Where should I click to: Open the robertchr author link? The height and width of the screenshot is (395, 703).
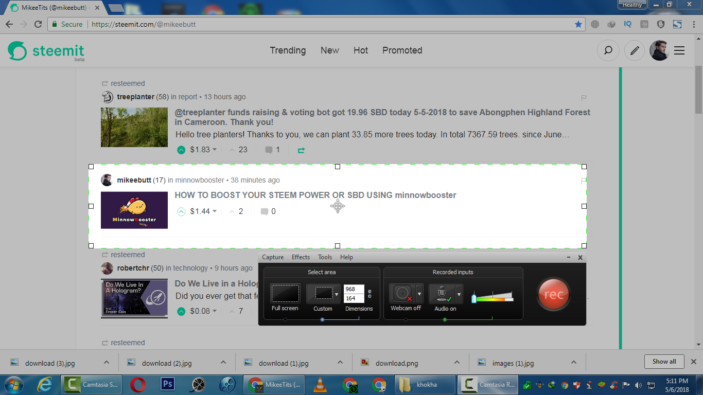(133, 268)
